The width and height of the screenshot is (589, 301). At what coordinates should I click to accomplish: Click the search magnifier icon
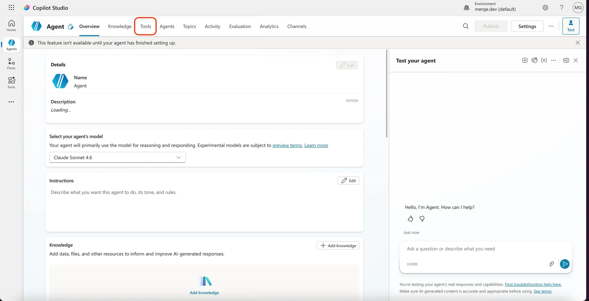tap(466, 26)
